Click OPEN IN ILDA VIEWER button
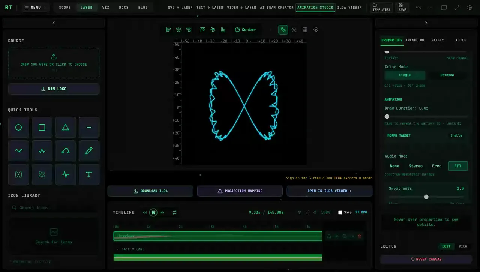Viewport: 480px width, 272px height. coord(330,191)
